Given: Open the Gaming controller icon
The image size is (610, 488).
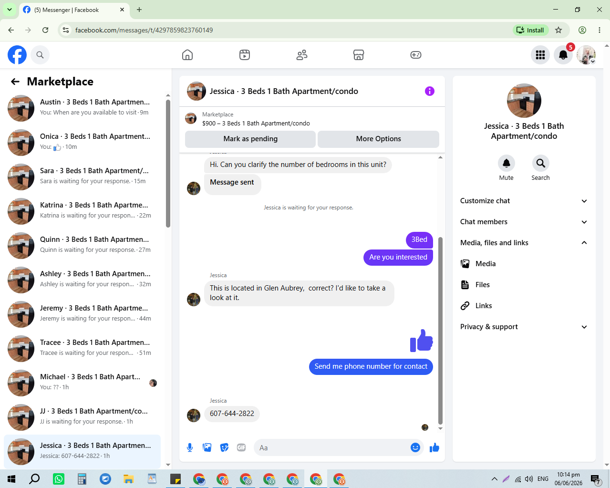Looking at the screenshot, I should (416, 55).
